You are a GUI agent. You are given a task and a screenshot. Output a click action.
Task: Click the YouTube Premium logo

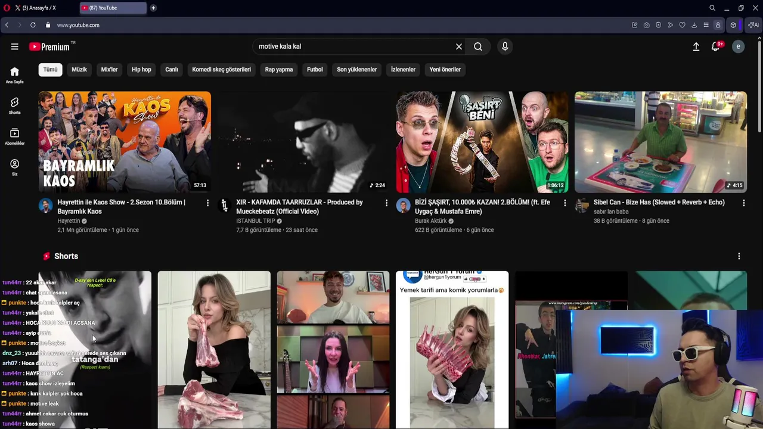click(x=49, y=46)
